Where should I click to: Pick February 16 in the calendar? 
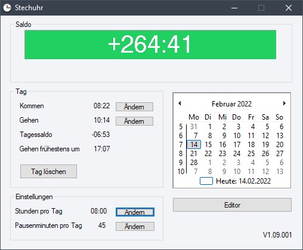pyautogui.click(x=222, y=145)
